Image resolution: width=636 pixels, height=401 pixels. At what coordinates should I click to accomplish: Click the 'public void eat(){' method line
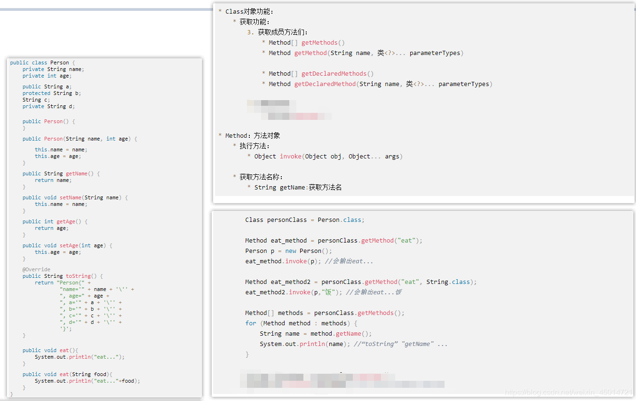(50, 350)
